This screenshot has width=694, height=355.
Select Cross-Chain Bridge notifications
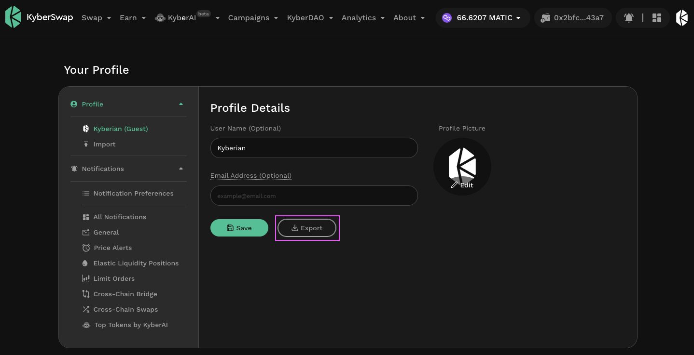[x=125, y=294]
